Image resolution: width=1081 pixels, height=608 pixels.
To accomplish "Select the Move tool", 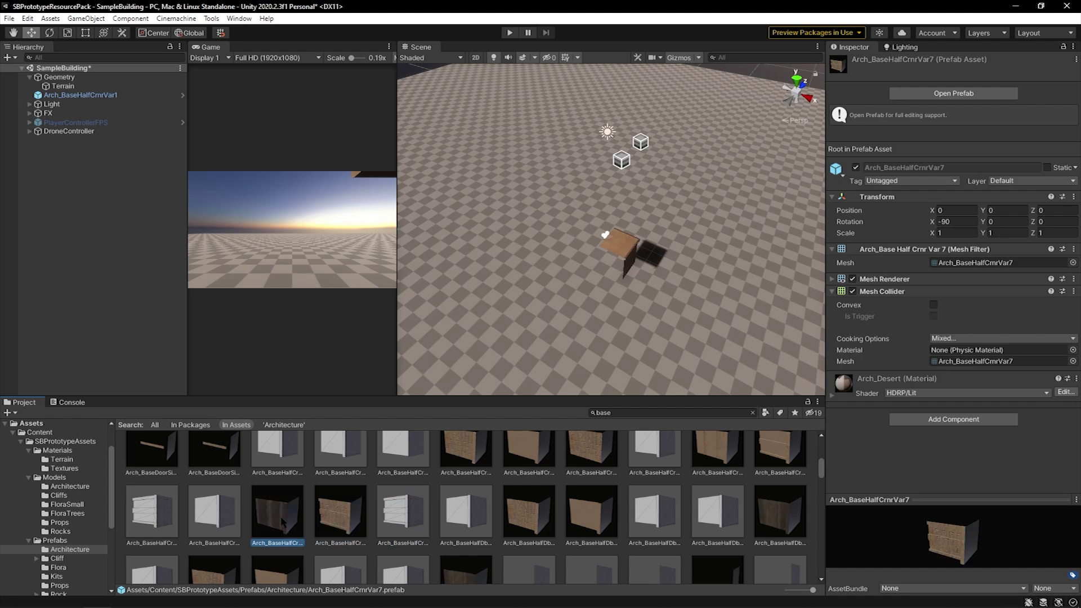I will tap(32, 33).
